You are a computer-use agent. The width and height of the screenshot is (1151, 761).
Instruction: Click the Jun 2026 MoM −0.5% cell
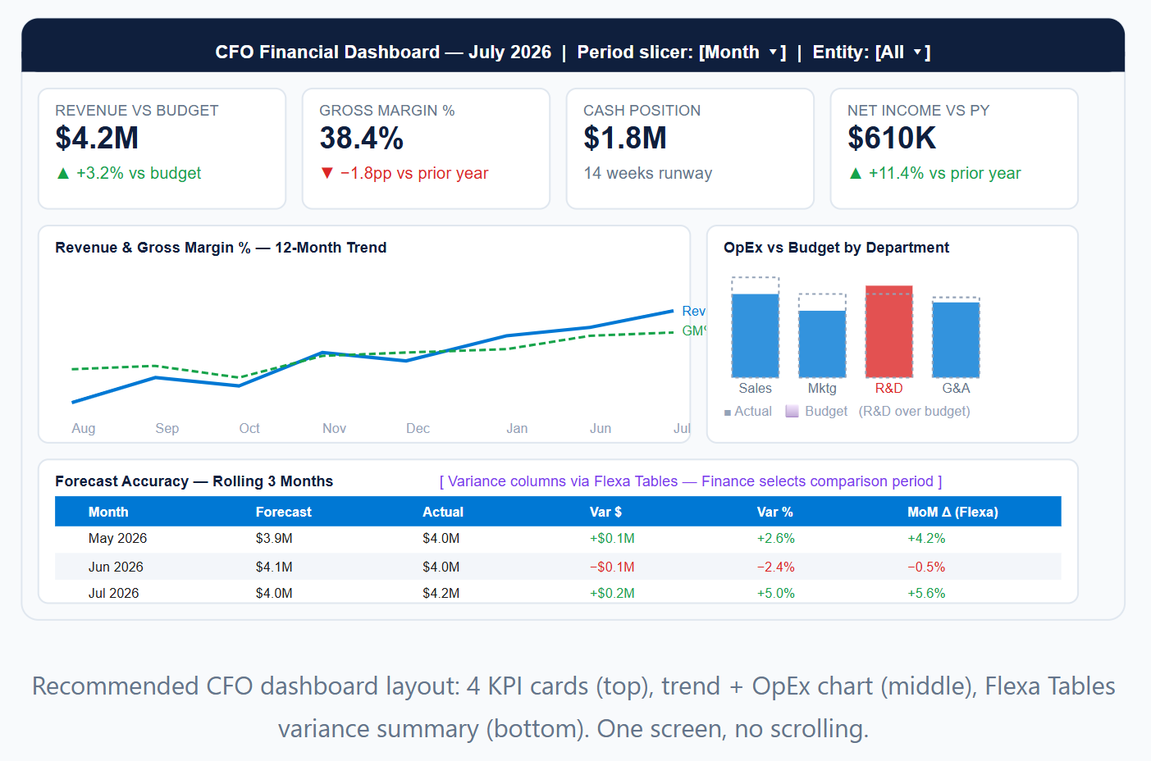pyautogui.click(x=926, y=567)
